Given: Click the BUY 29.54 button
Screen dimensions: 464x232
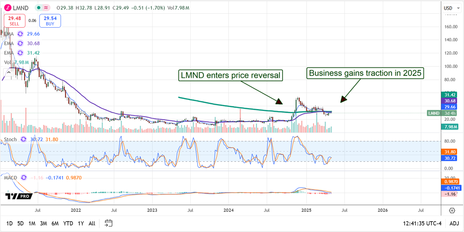Looking at the screenshot, I should tap(49, 20).
